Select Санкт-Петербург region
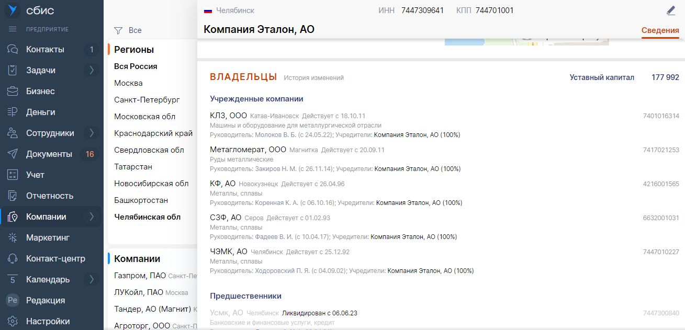Viewport: 685px width, 330px height. pyautogui.click(x=147, y=100)
